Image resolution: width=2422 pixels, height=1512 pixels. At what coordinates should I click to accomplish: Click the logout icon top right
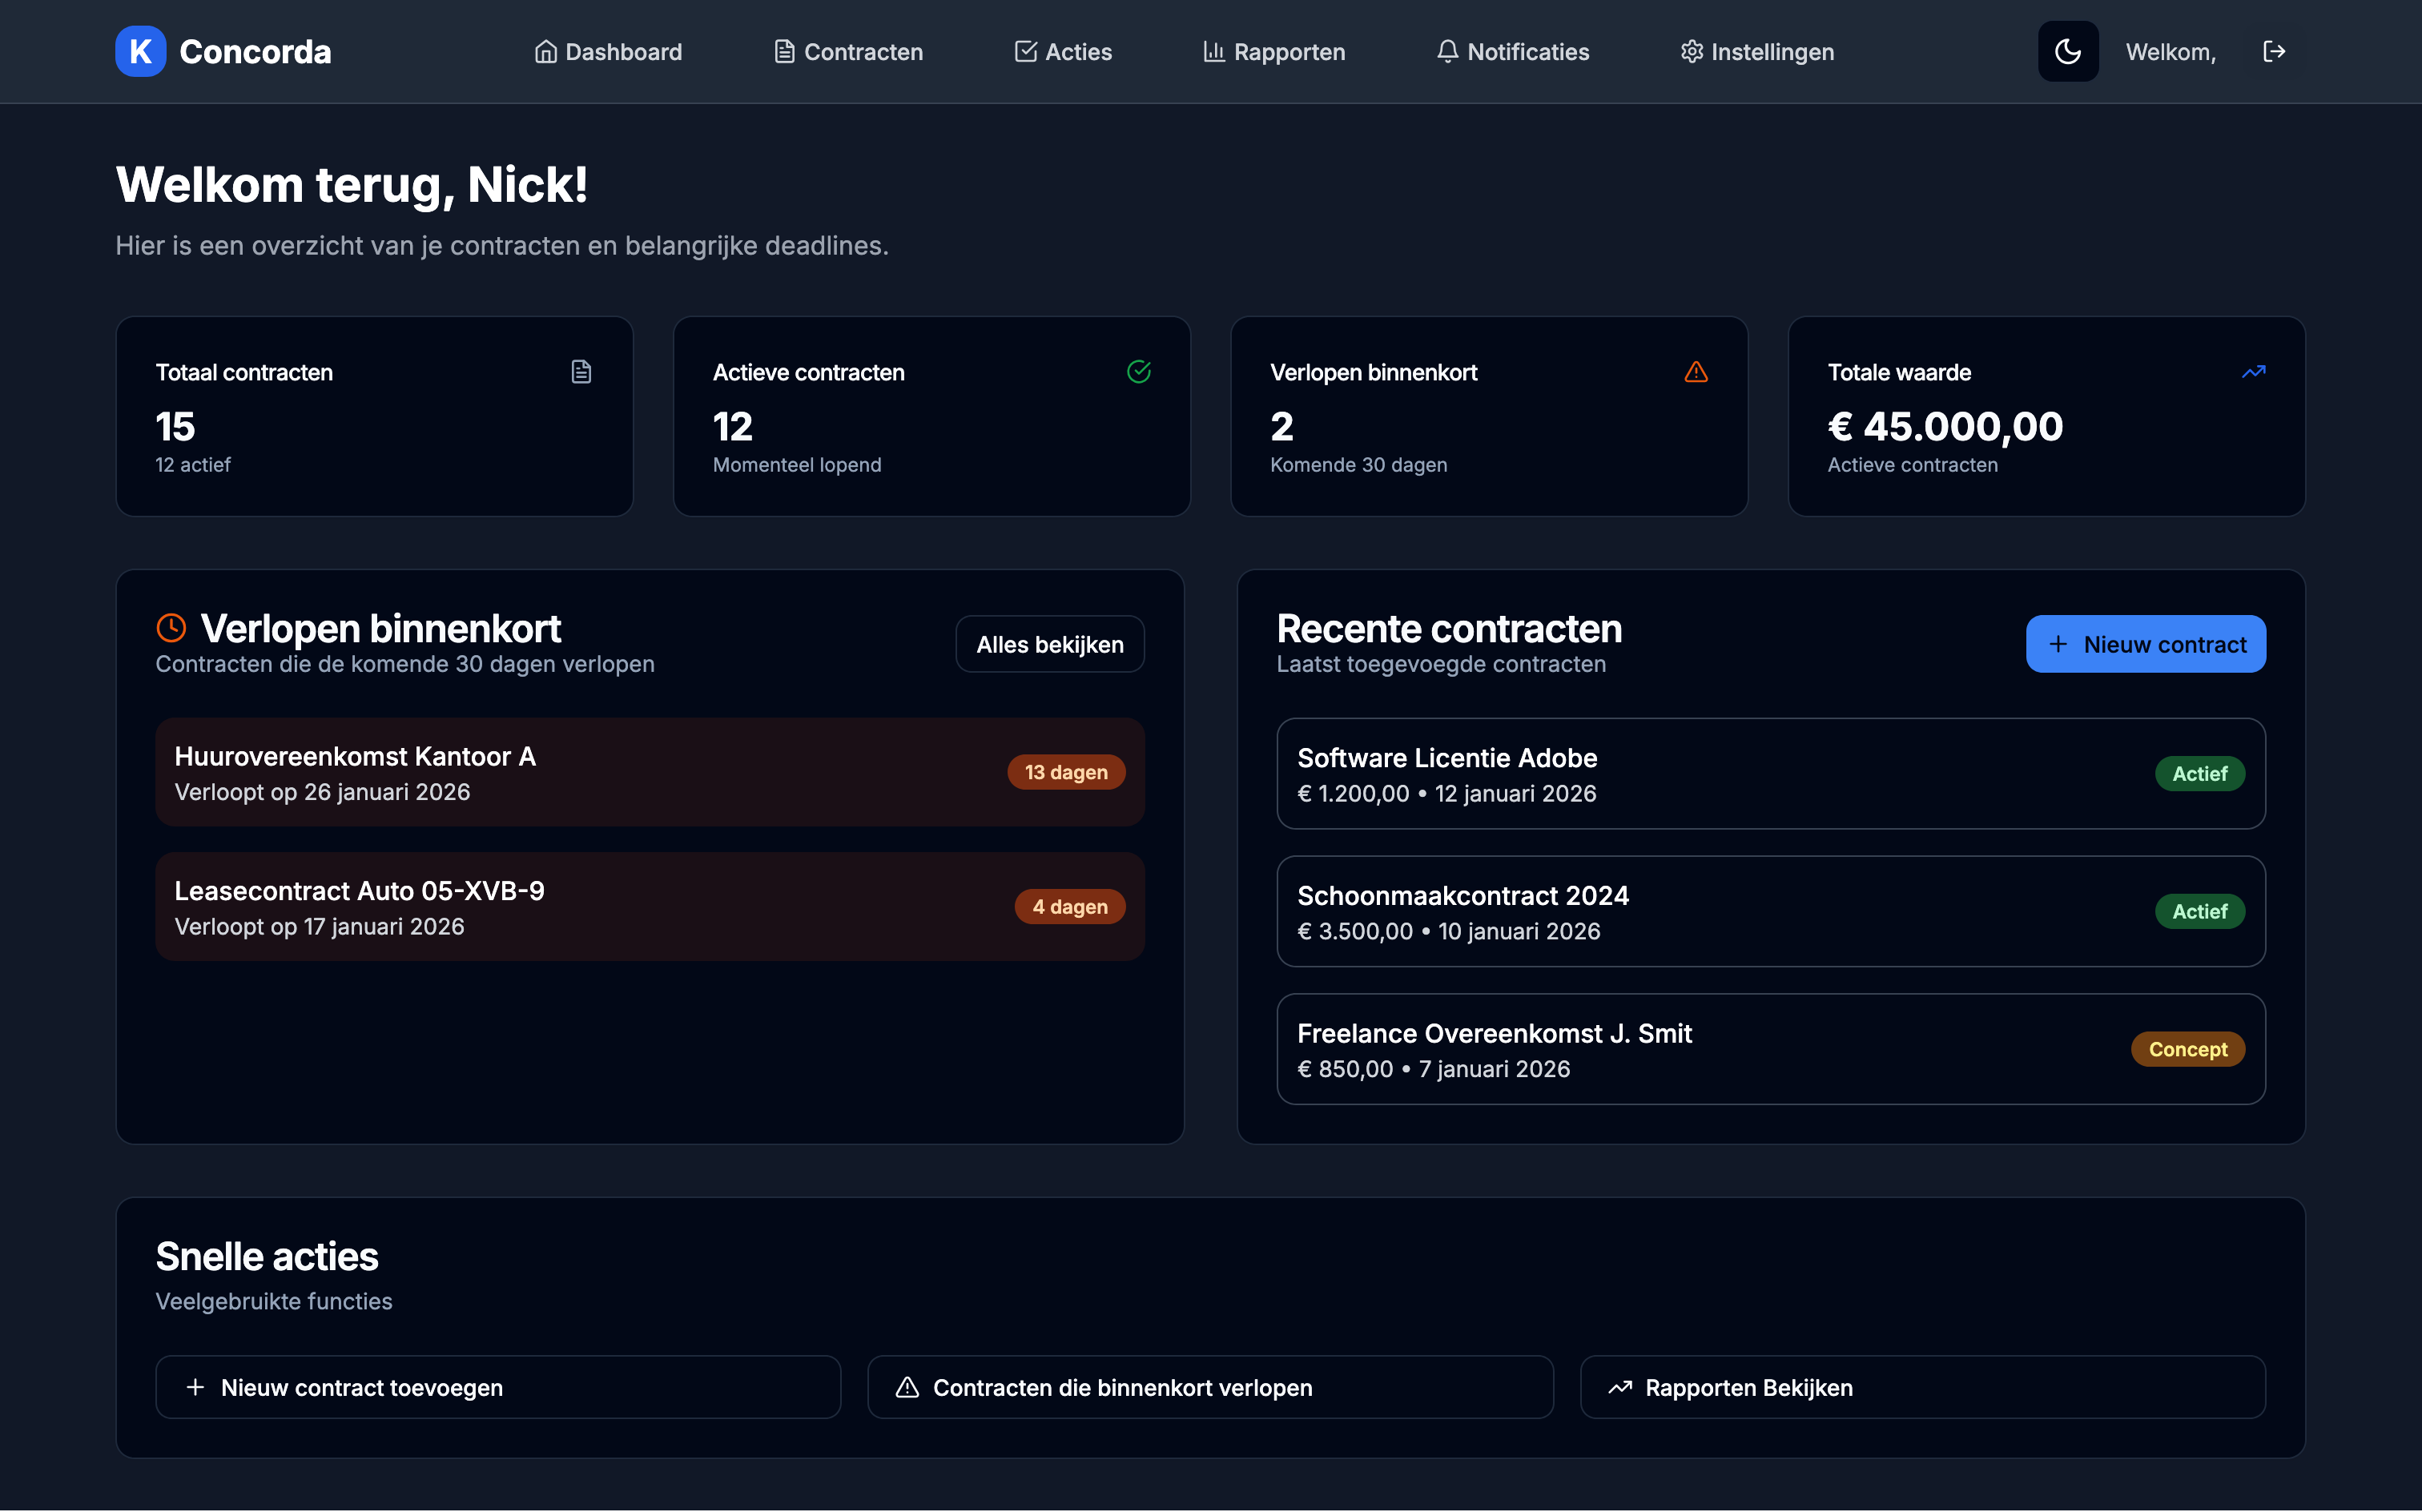pyautogui.click(x=2274, y=51)
